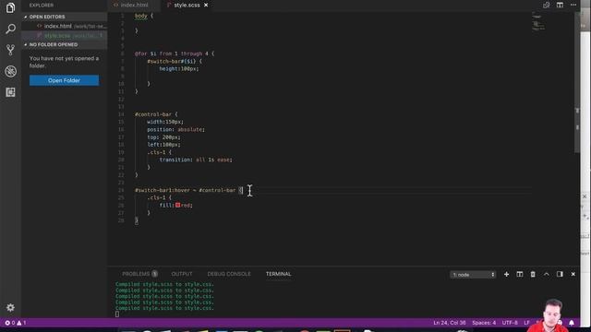The width and height of the screenshot is (591, 332).
Task: Open the editor More Actions menu
Action: 573,5
